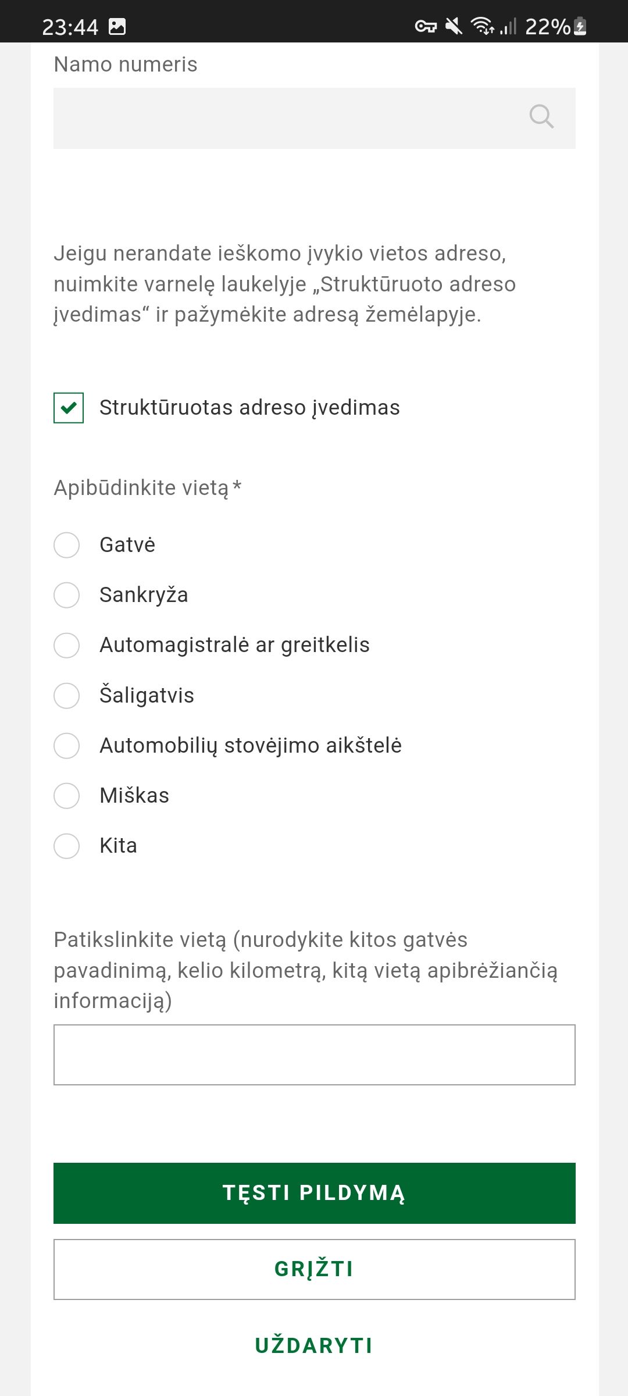This screenshot has width=628, height=1396.
Task: Select Automobilių stovėjimo aikštelė option
Action: (67, 746)
